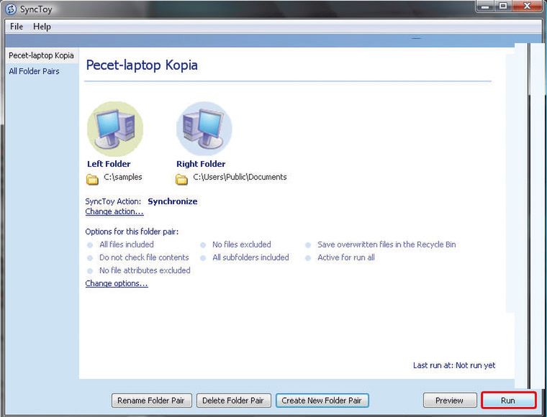Maximize the SyncToy window
Screen dimensions: 547x417
click(502, 6)
